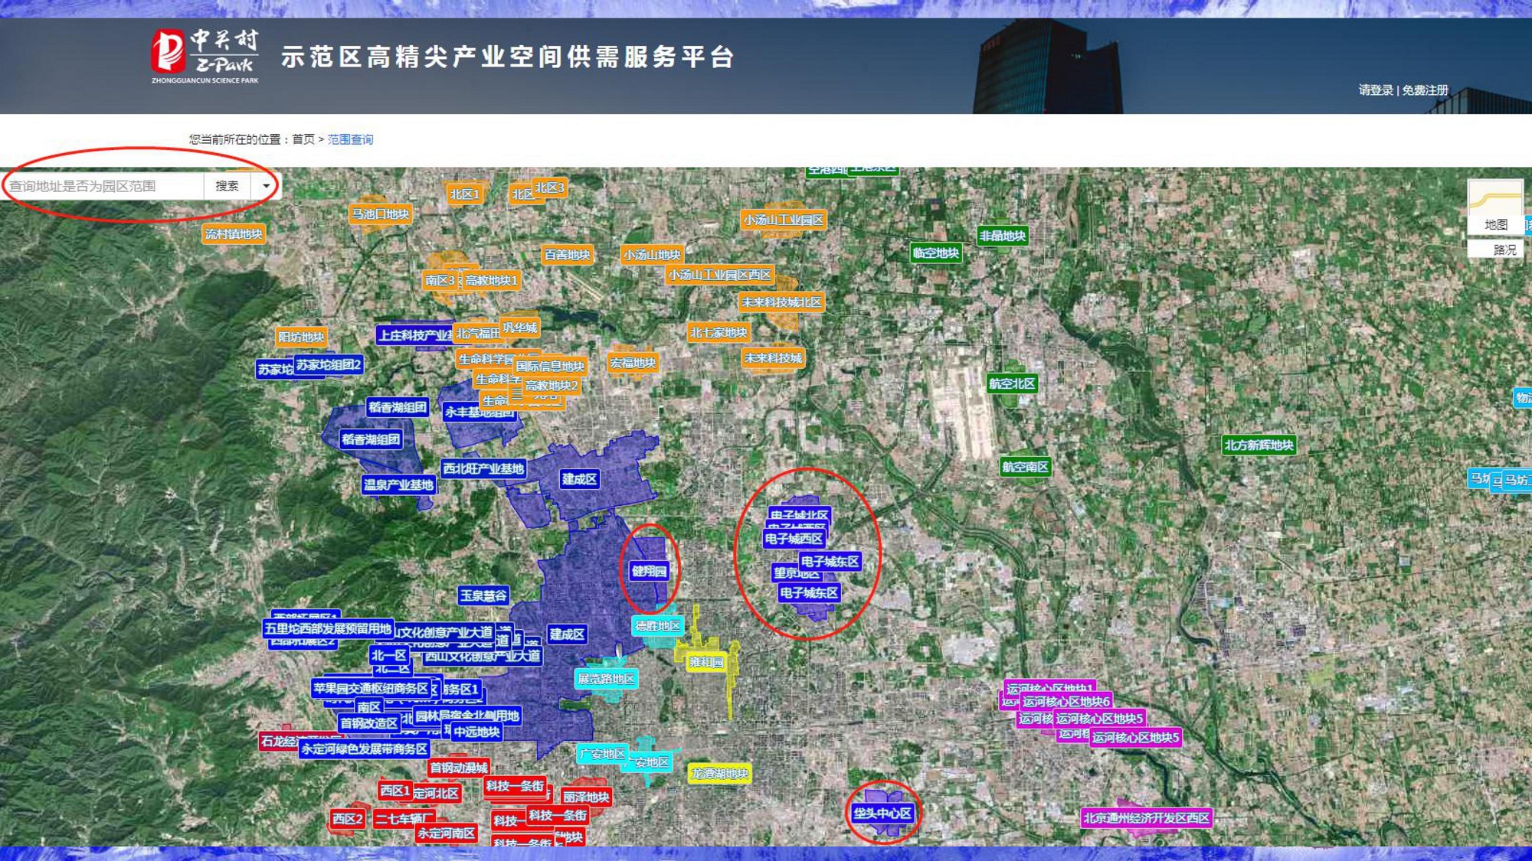Click the 范围查询 breadcrumb link

pos(350,139)
